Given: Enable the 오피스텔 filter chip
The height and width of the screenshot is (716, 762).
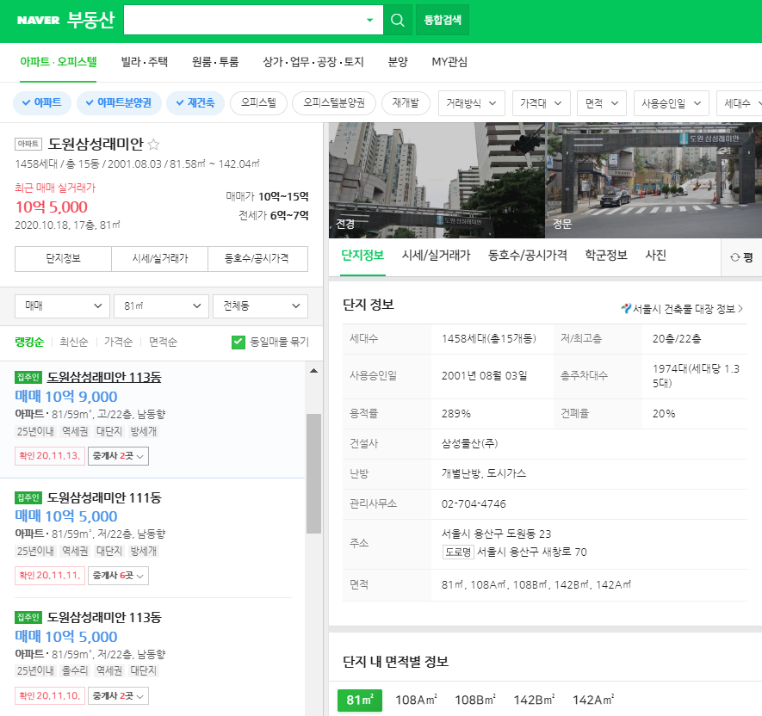Looking at the screenshot, I should pos(258,103).
